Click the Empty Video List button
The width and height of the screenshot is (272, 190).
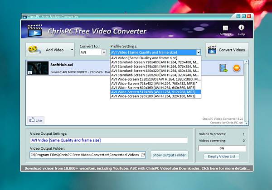click(222, 157)
